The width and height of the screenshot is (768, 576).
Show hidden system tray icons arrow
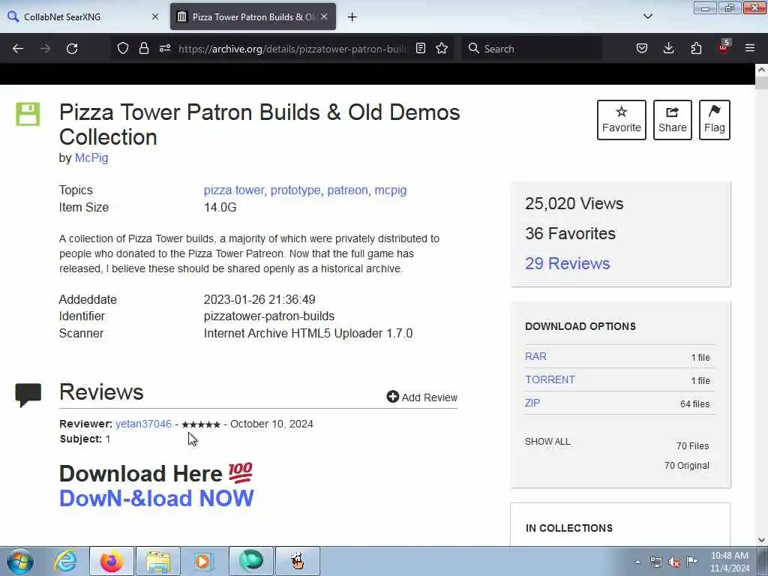(x=637, y=562)
